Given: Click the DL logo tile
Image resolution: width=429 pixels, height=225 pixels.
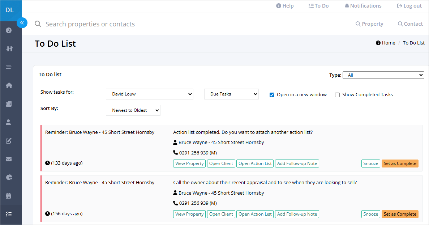Looking at the screenshot, I should (11, 10).
